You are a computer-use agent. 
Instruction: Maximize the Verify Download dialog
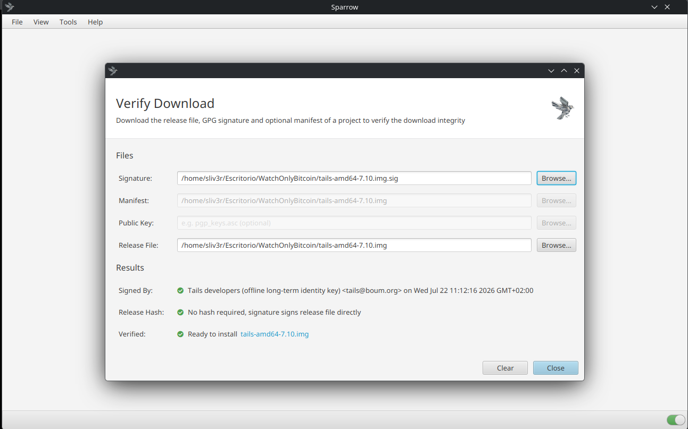point(564,71)
